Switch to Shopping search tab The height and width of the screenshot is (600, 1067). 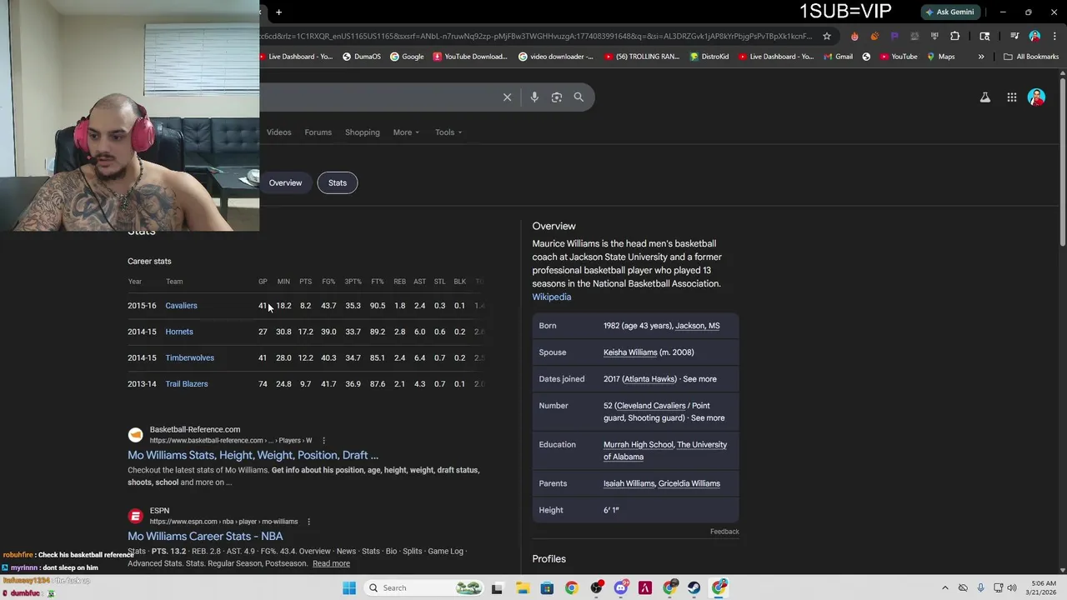pyautogui.click(x=363, y=132)
